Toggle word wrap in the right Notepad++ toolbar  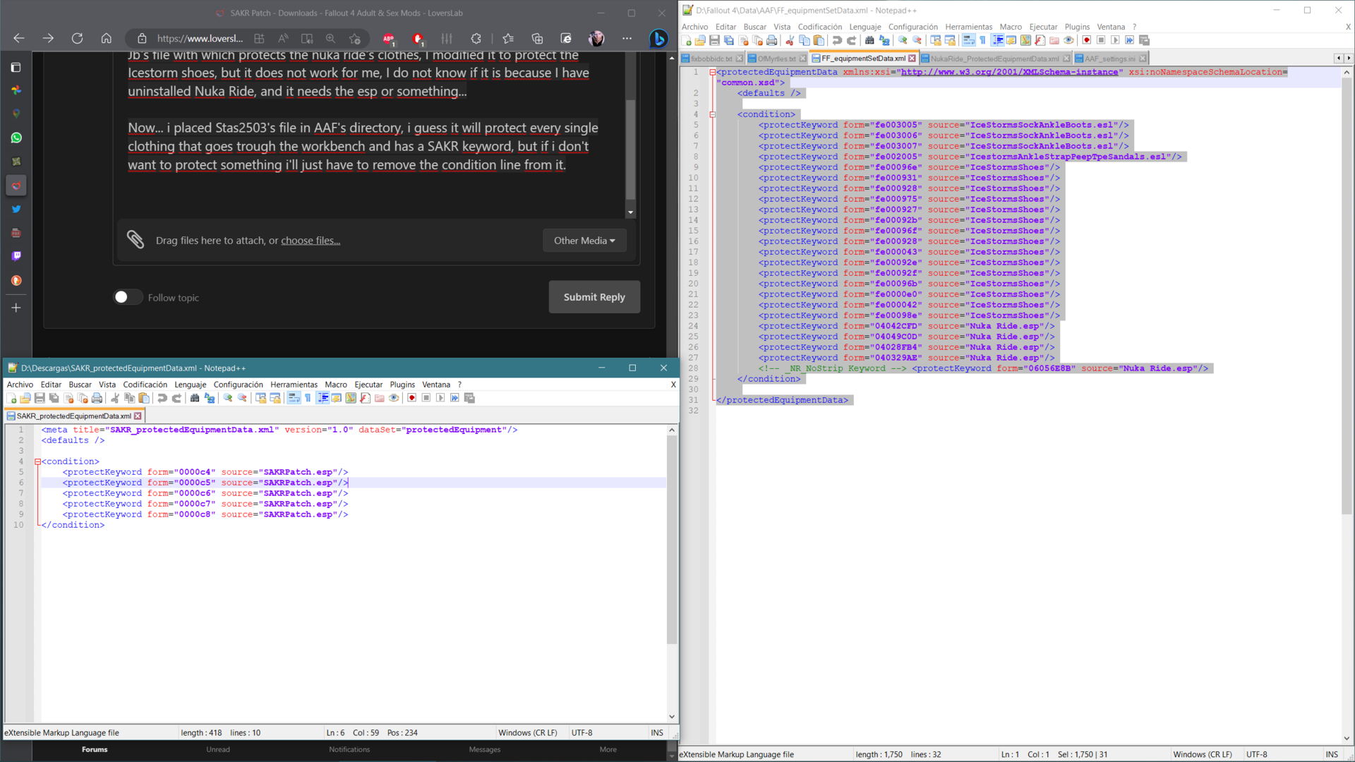[x=968, y=40]
